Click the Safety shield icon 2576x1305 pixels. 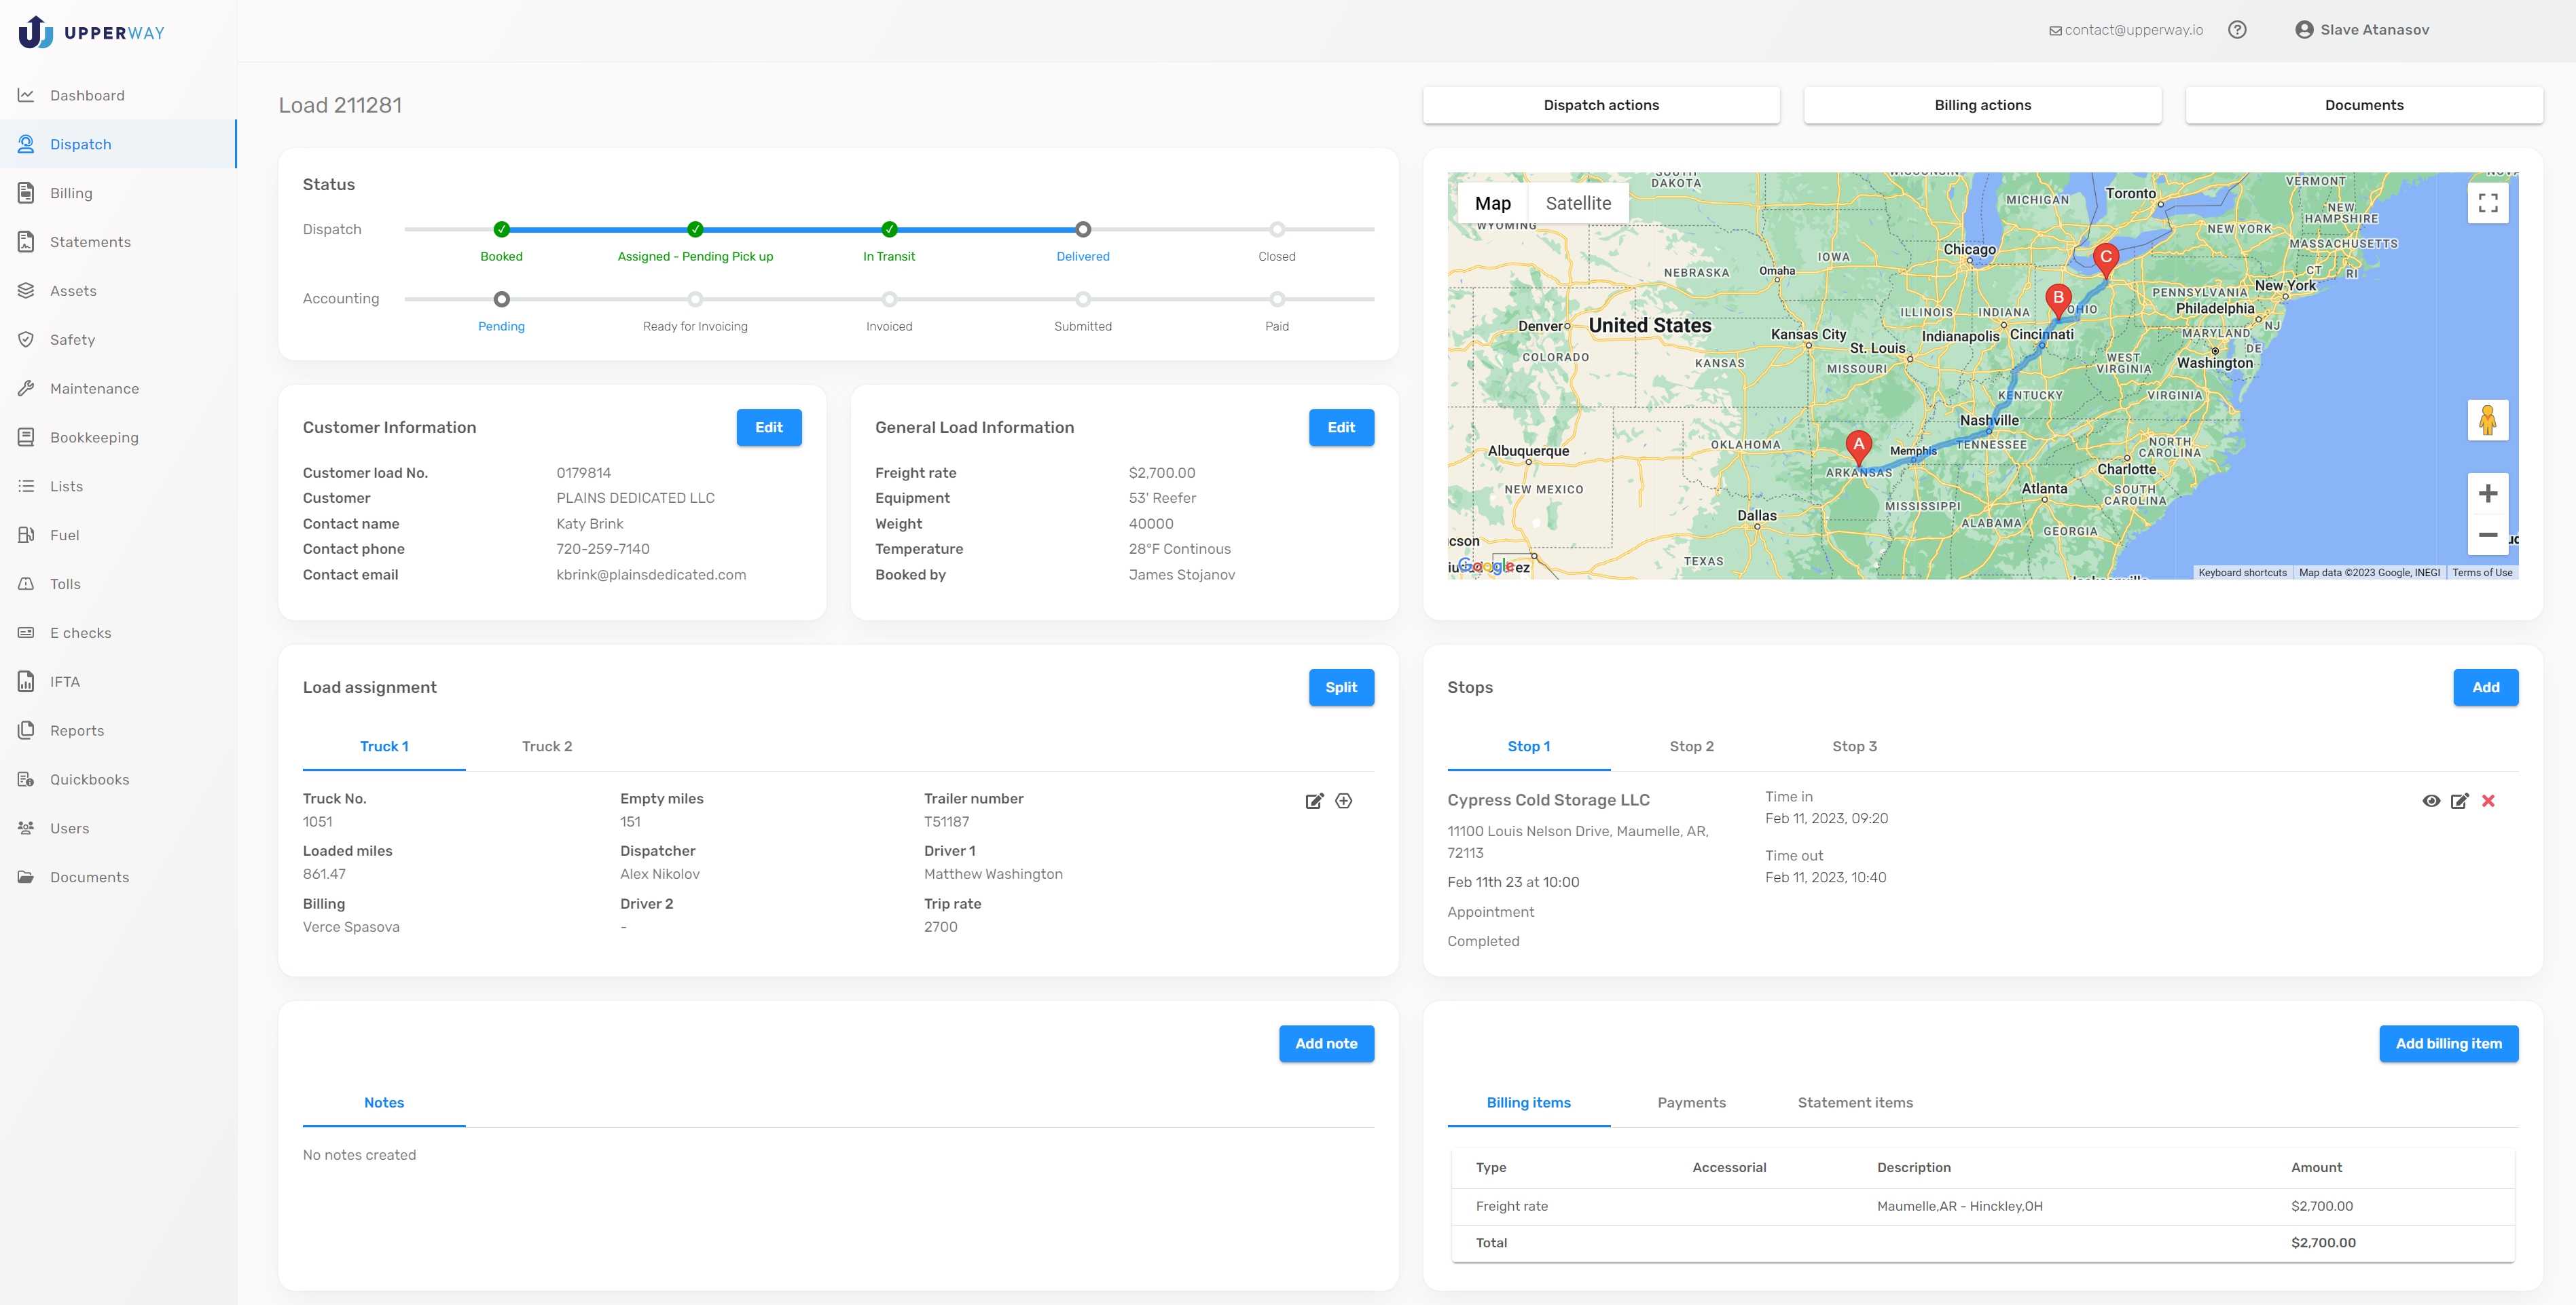click(26, 340)
